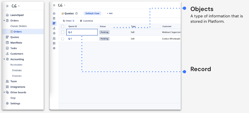Viewport: 249px width, 113px height.
Task: Open the Filters button
Action: (x=69, y=21)
